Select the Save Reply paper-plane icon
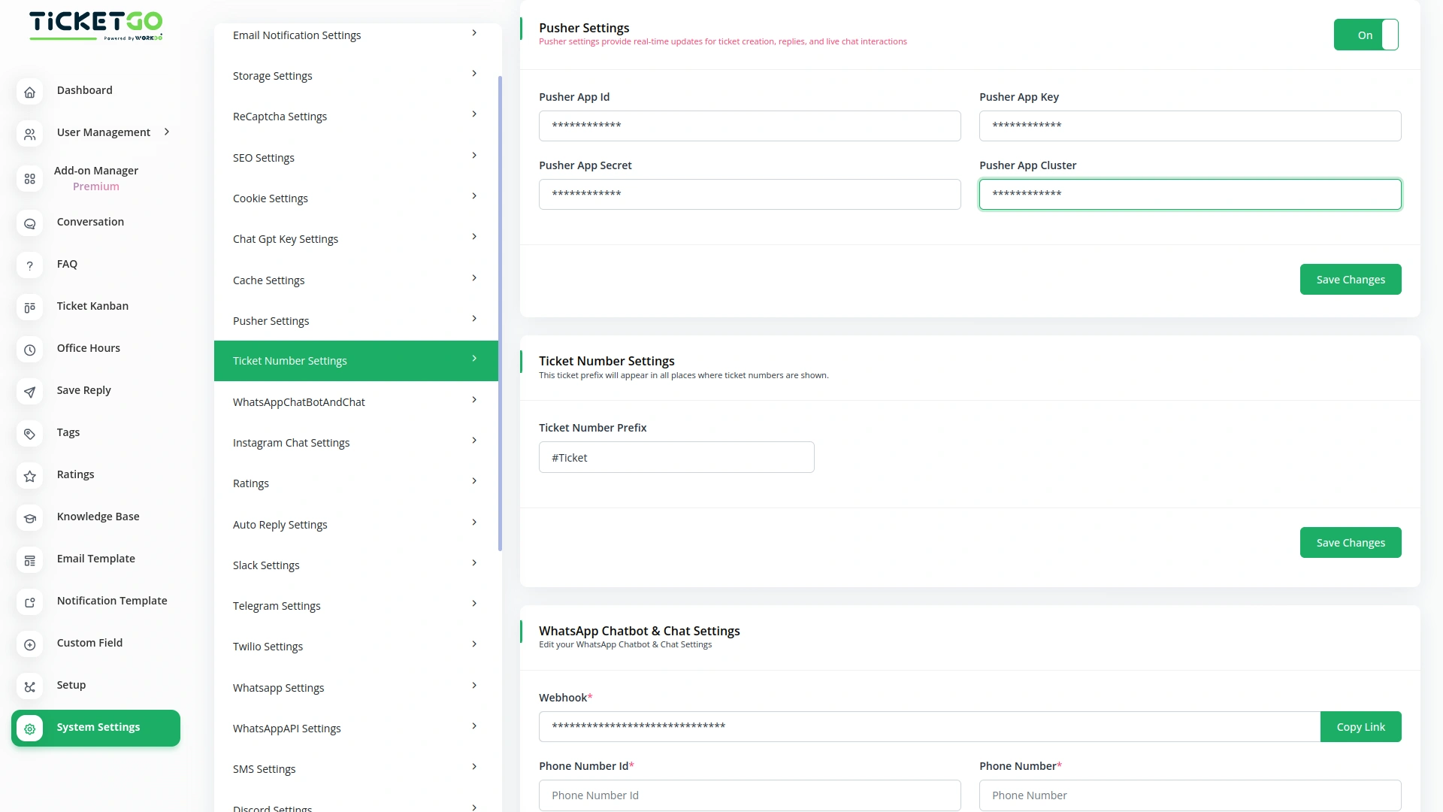 pyautogui.click(x=29, y=392)
